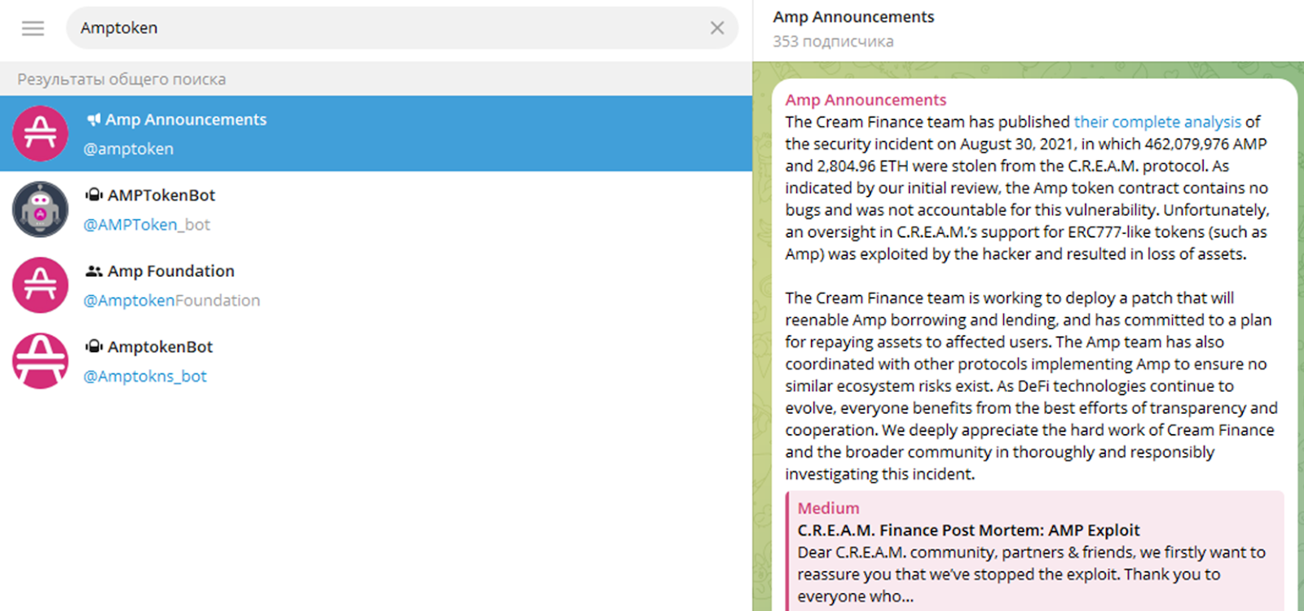The width and height of the screenshot is (1304, 611).
Task: Open the 'their complete analysis' link
Action: coord(1157,122)
